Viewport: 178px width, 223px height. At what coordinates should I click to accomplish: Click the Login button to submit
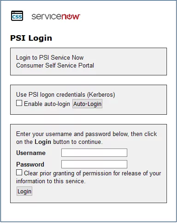24,191
